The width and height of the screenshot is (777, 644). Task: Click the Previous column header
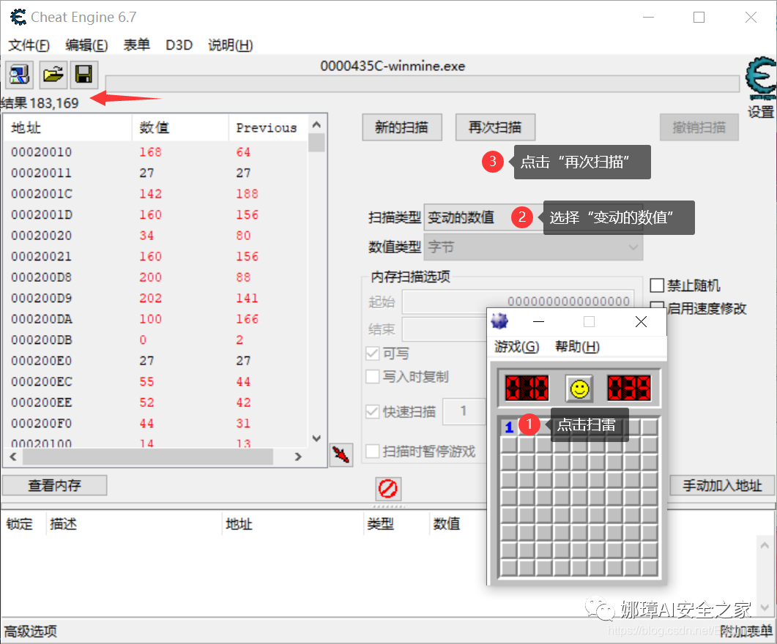[x=268, y=128]
